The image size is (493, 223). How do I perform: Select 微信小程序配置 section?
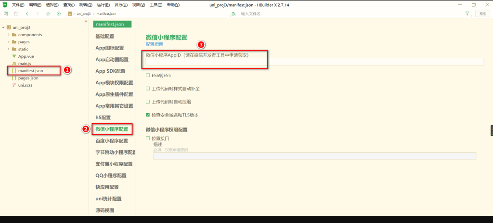pyautogui.click(x=112, y=129)
